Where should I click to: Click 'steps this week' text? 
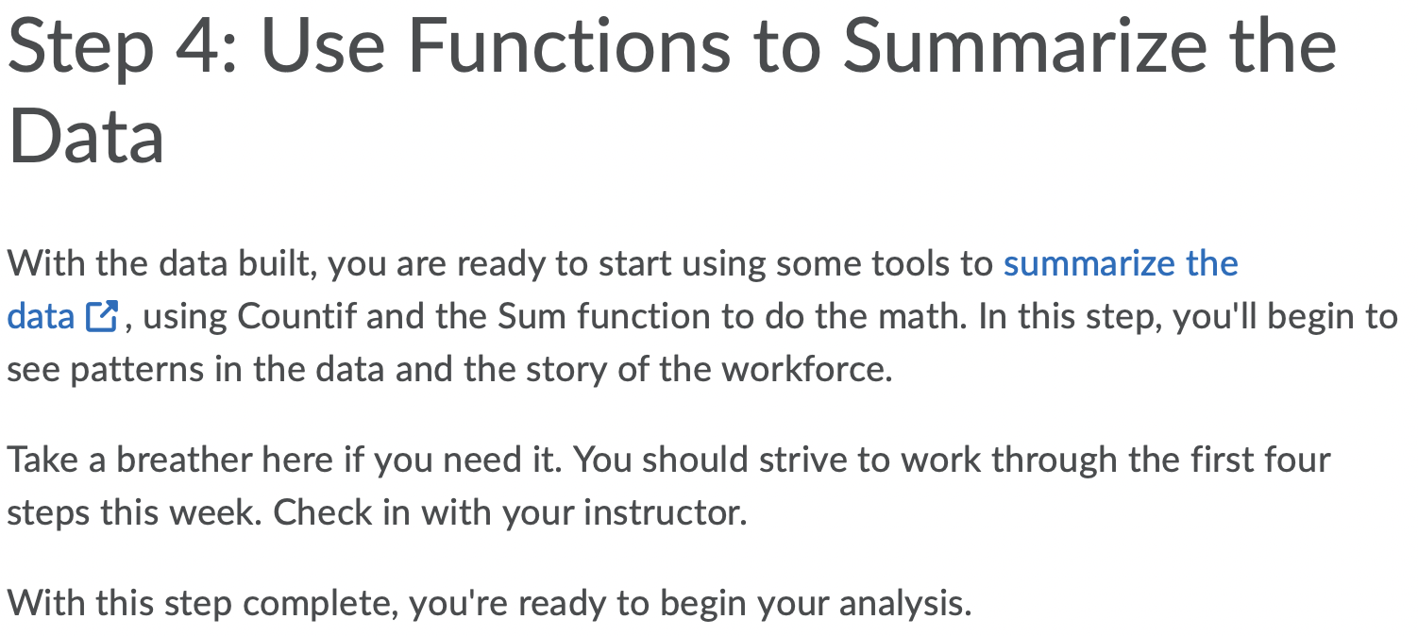click(x=134, y=512)
